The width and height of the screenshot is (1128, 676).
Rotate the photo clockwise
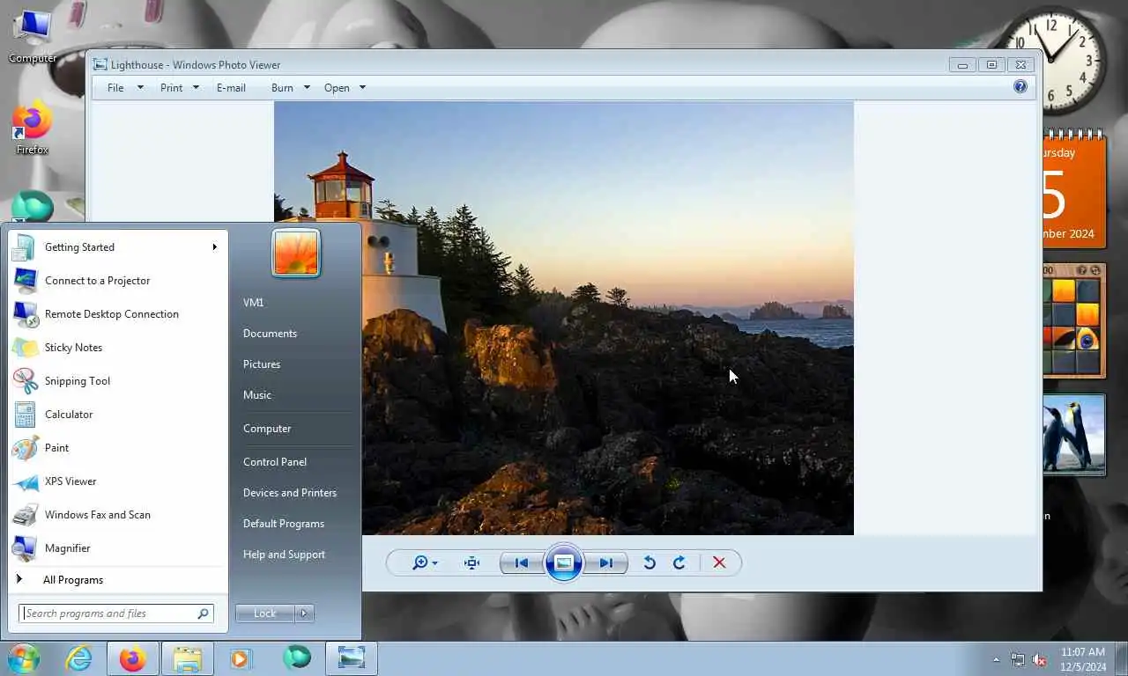[679, 562]
